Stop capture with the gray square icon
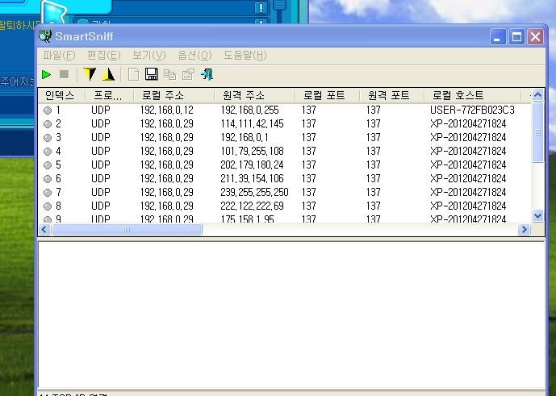556x396 pixels. [x=65, y=74]
